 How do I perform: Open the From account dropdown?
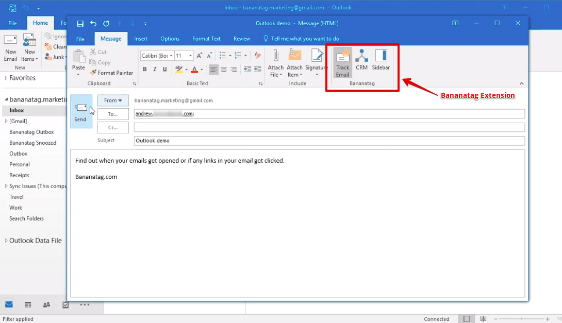coord(113,100)
